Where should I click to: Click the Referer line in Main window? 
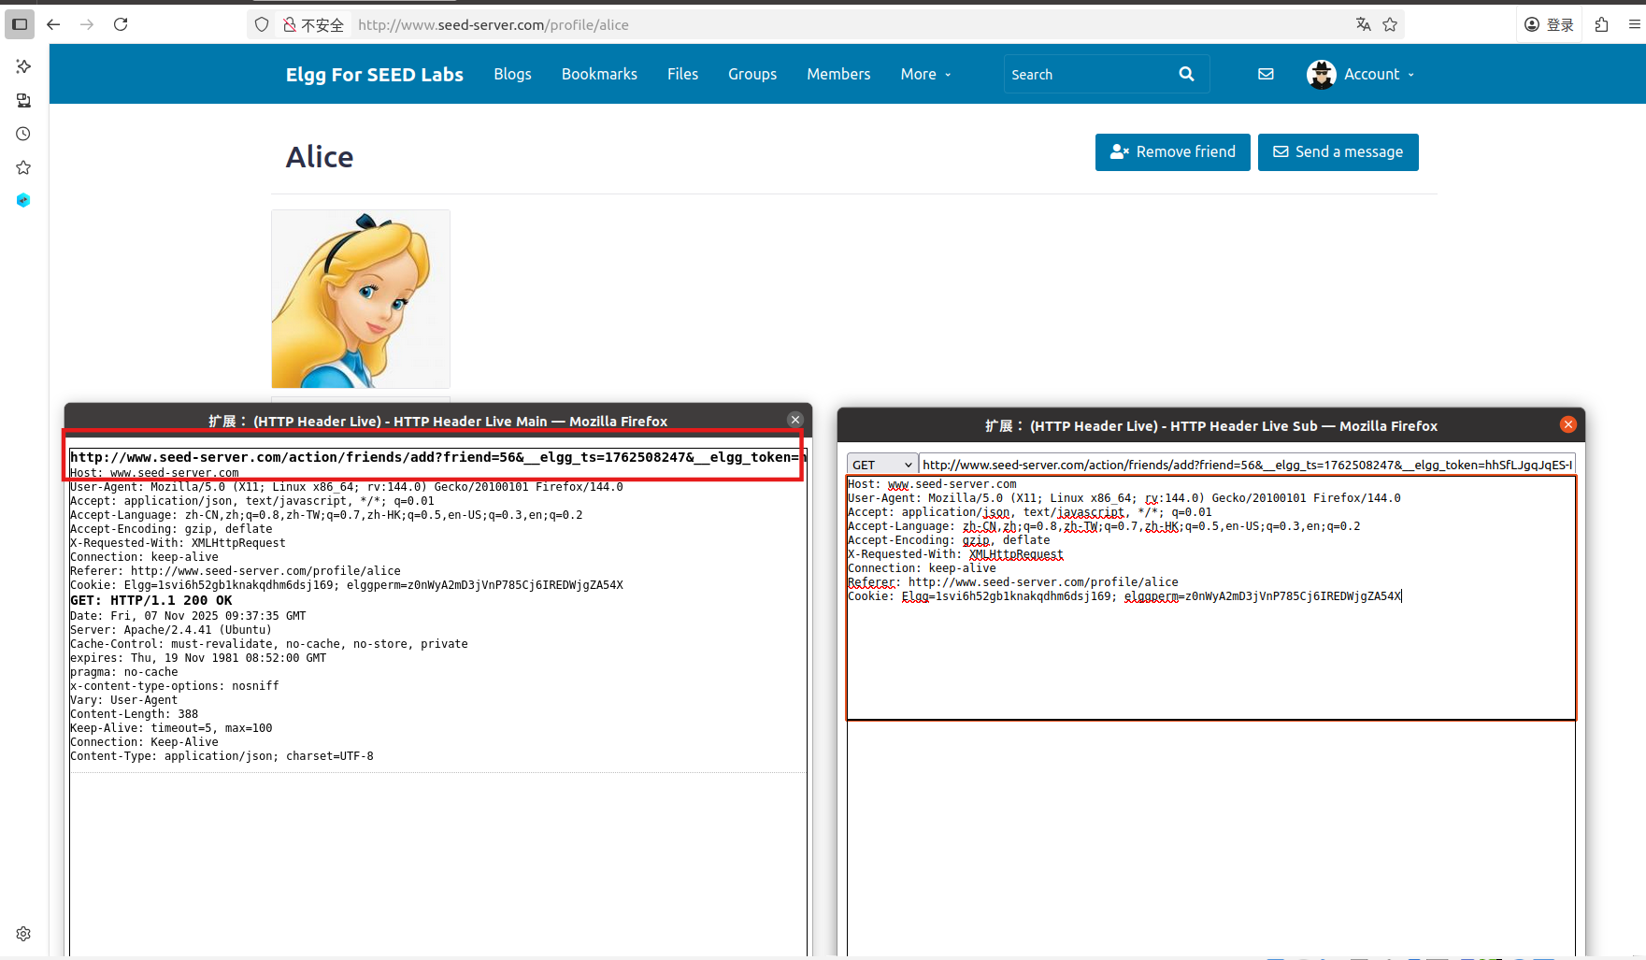[x=236, y=571]
